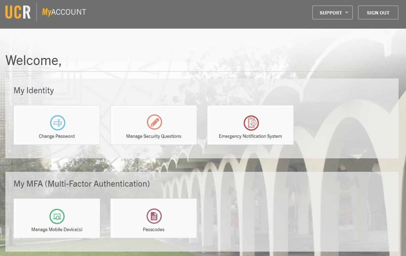Image resolution: width=406 pixels, height=256 pixels.
Task: Click the red Emergency Notification phone icon
Action: click(251, 123)
